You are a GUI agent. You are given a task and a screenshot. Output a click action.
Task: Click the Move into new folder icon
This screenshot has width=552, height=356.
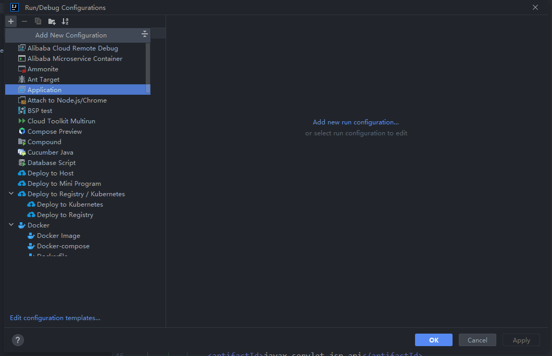pyautogui.click(x=52, y=21)
